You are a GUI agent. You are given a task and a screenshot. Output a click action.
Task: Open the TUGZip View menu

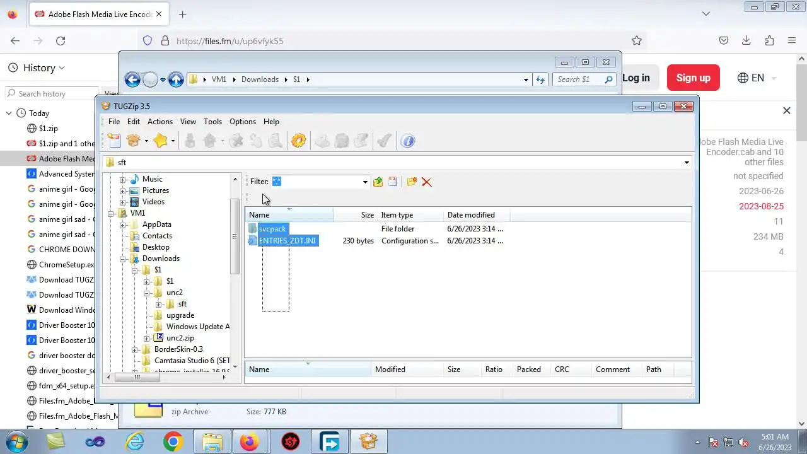pyautogui.click(x=188, y=122)
